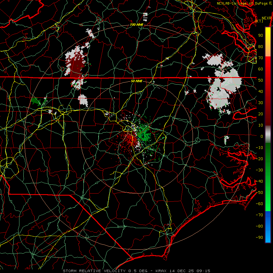273x273 pixels.
Task: Click the KRAX station identifier in the caption
Action: click(x=161, y=271)
